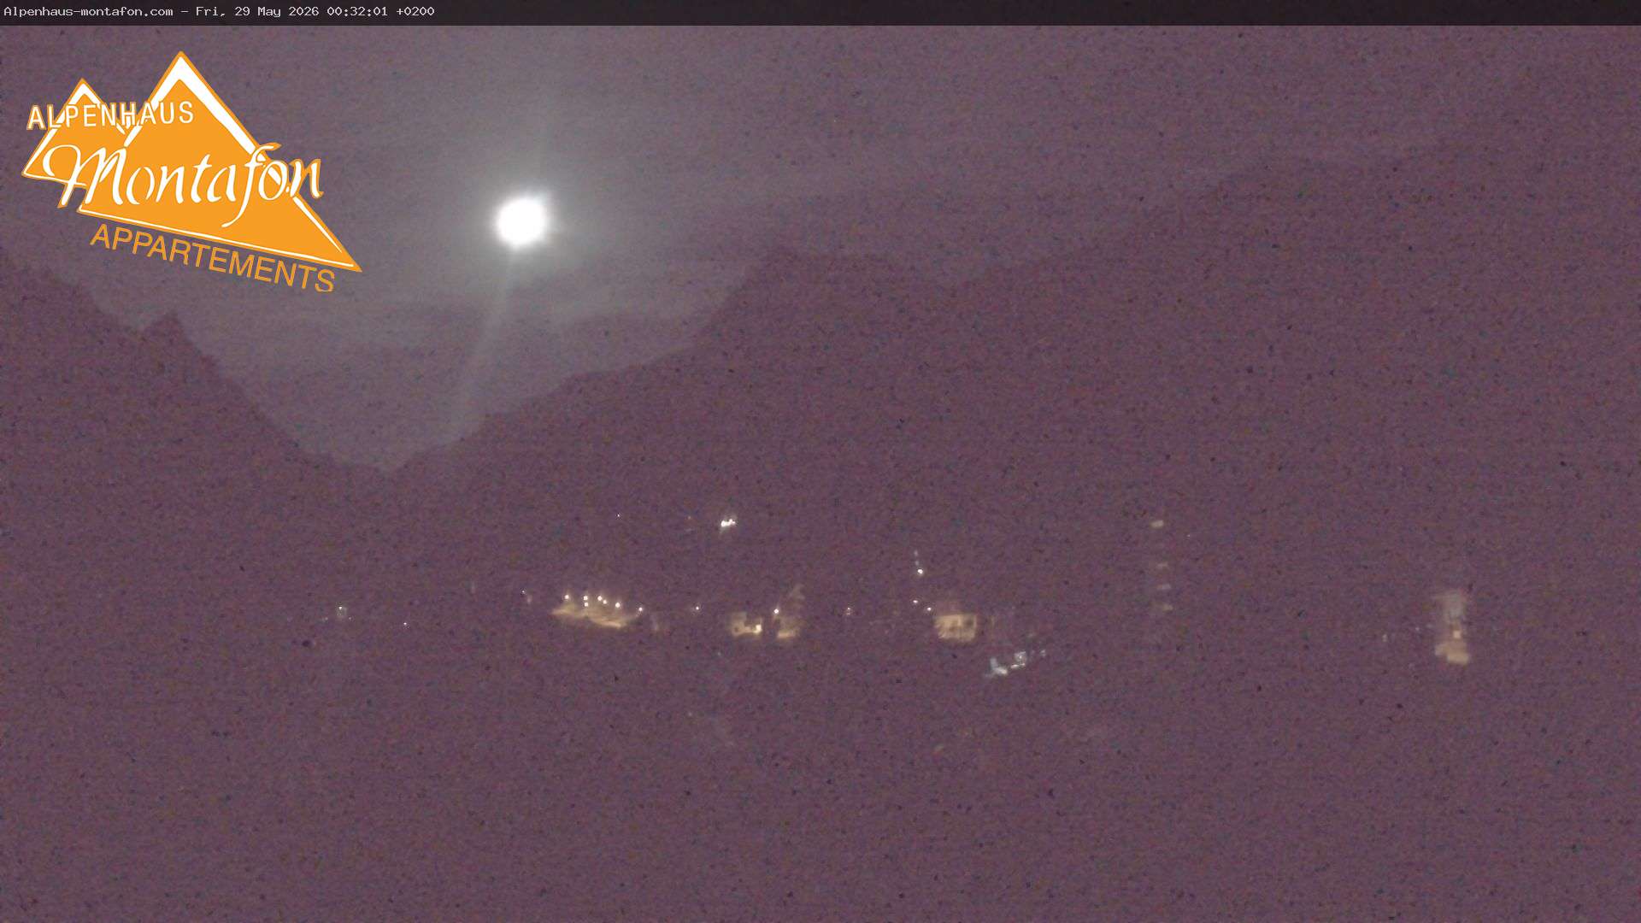Click the lit tall building at the far right

[1451, 626]
